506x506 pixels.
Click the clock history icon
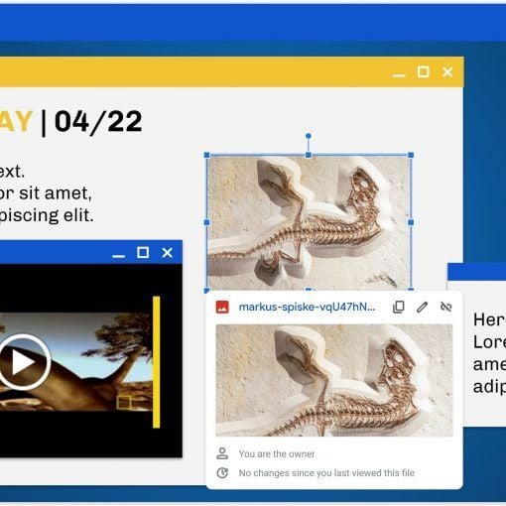pyautogui.click(x=222, y=473)
